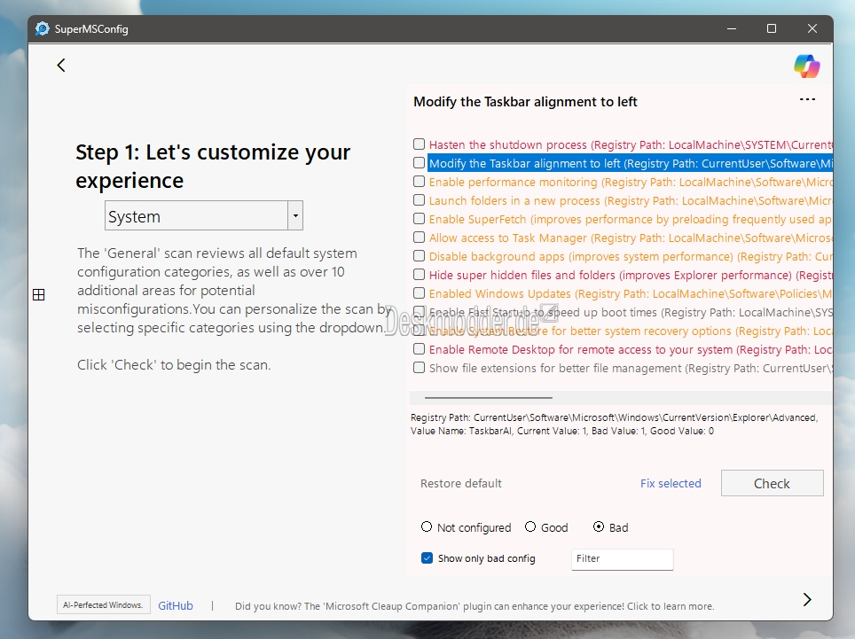Tick 'Modify the Taskbar alignment to left' checkbox
Screen dimensions: 855x639
(419, 163)
